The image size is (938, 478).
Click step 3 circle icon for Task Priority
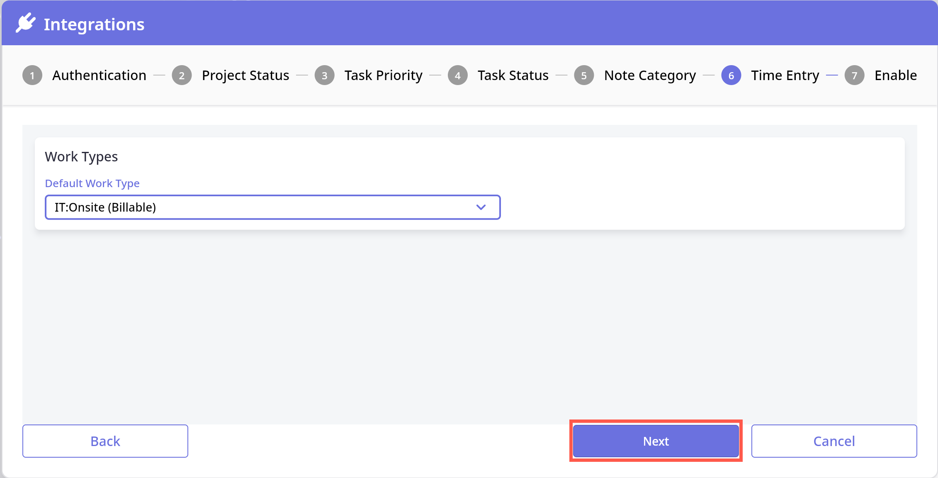(x=324, y=76)
